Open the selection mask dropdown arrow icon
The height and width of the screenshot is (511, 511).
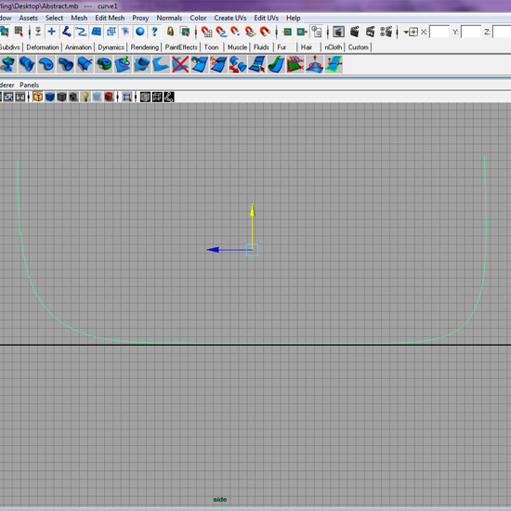[x=38, y=32]
